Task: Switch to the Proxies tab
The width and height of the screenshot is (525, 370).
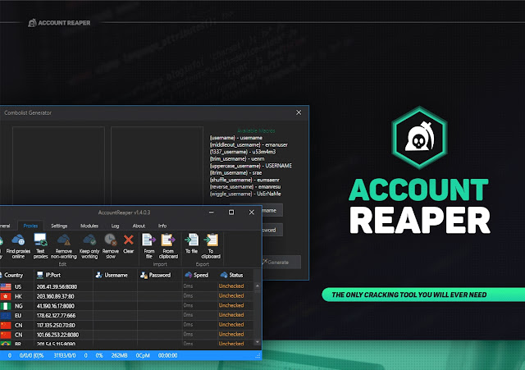Action: pyautogui.click(x=30, y=226)
